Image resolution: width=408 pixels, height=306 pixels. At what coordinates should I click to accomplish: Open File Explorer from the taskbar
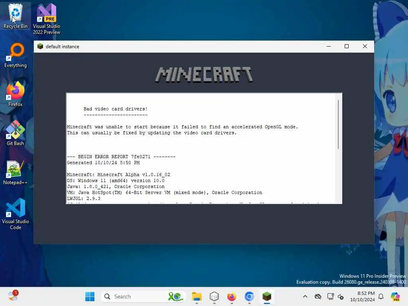tap(197, 296)
